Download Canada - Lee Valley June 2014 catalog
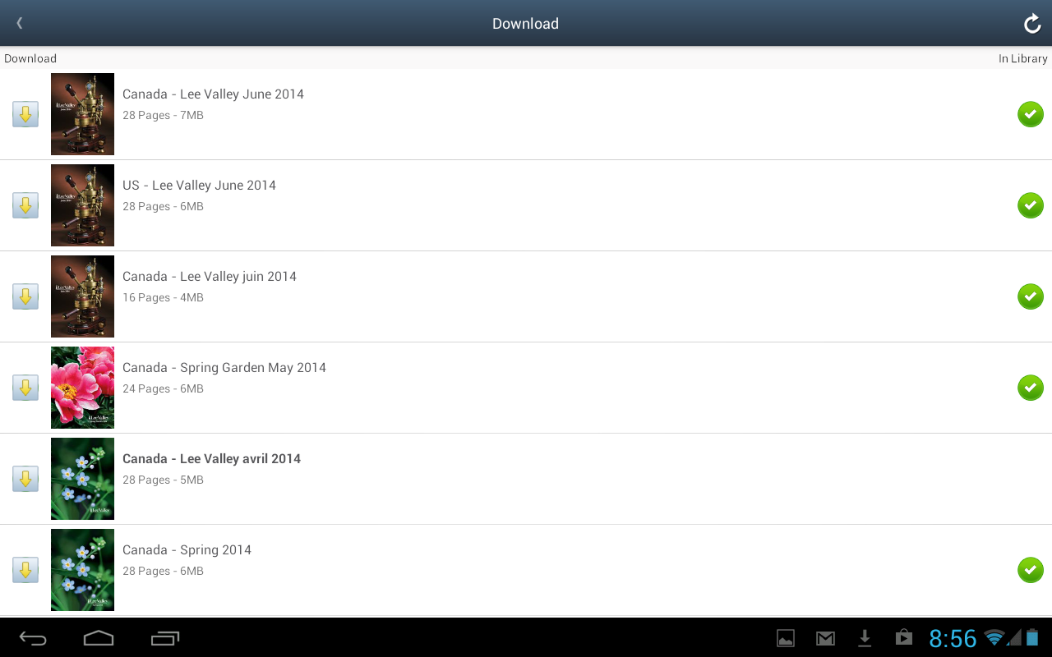Screen dimensions: 1052x657 tap(25, 114)
